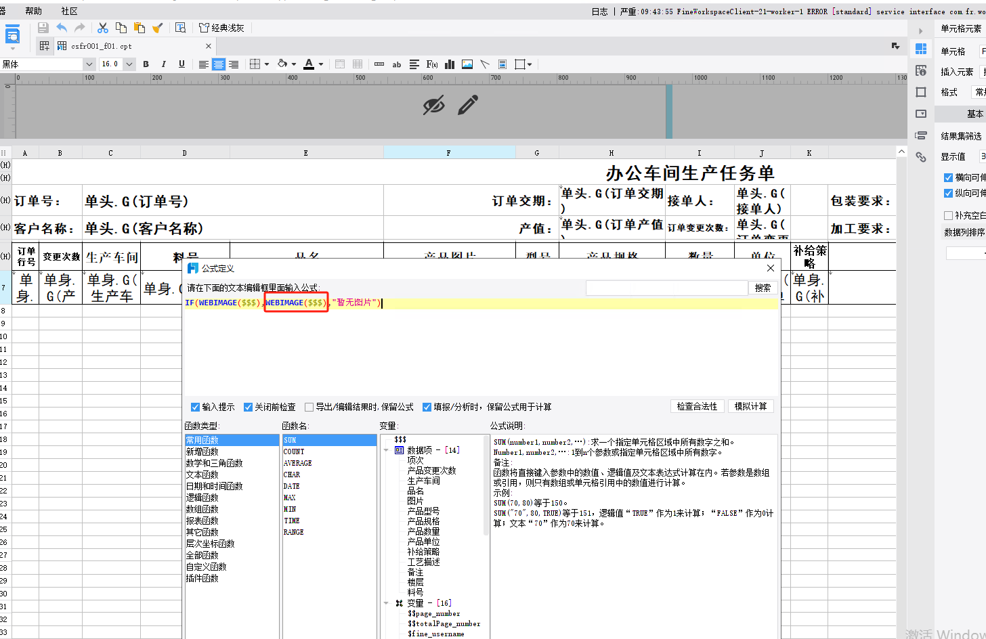Toggle Italic formatting
The width and height of the screenshot is (986, 639).
pos(163,64)
